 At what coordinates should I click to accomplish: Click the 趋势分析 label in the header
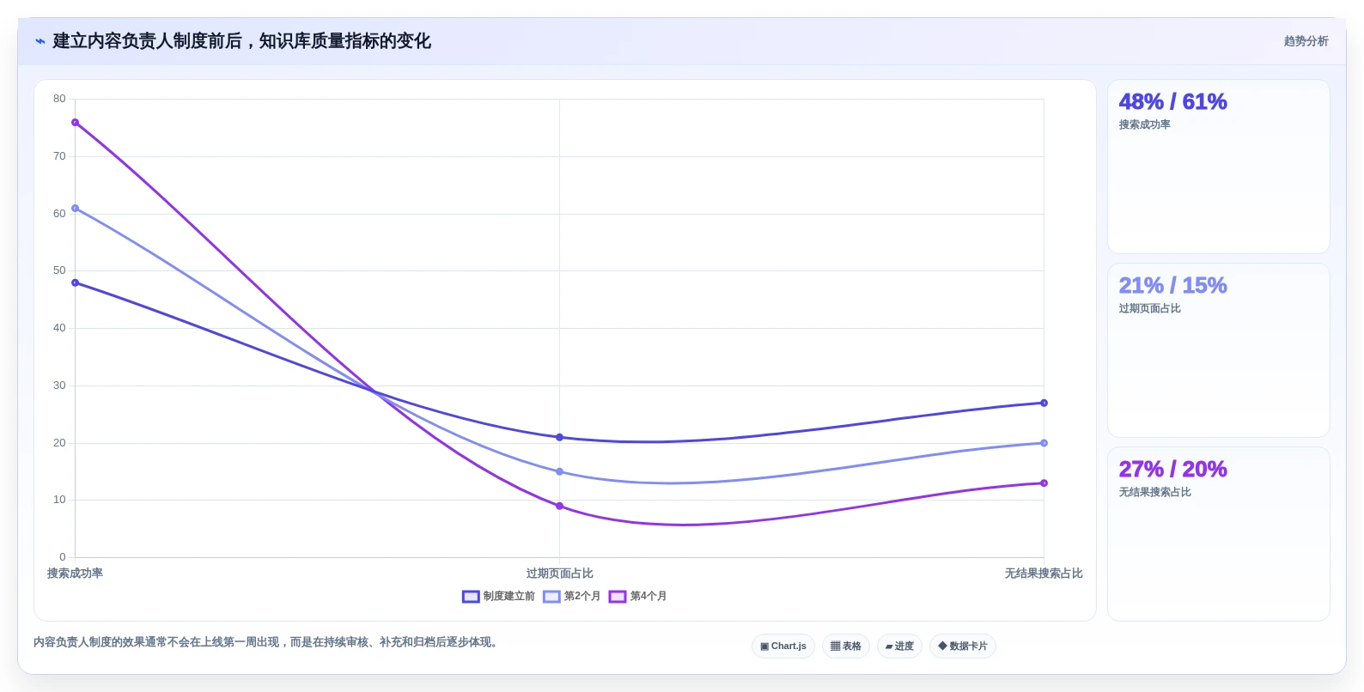click(1306, 41)
